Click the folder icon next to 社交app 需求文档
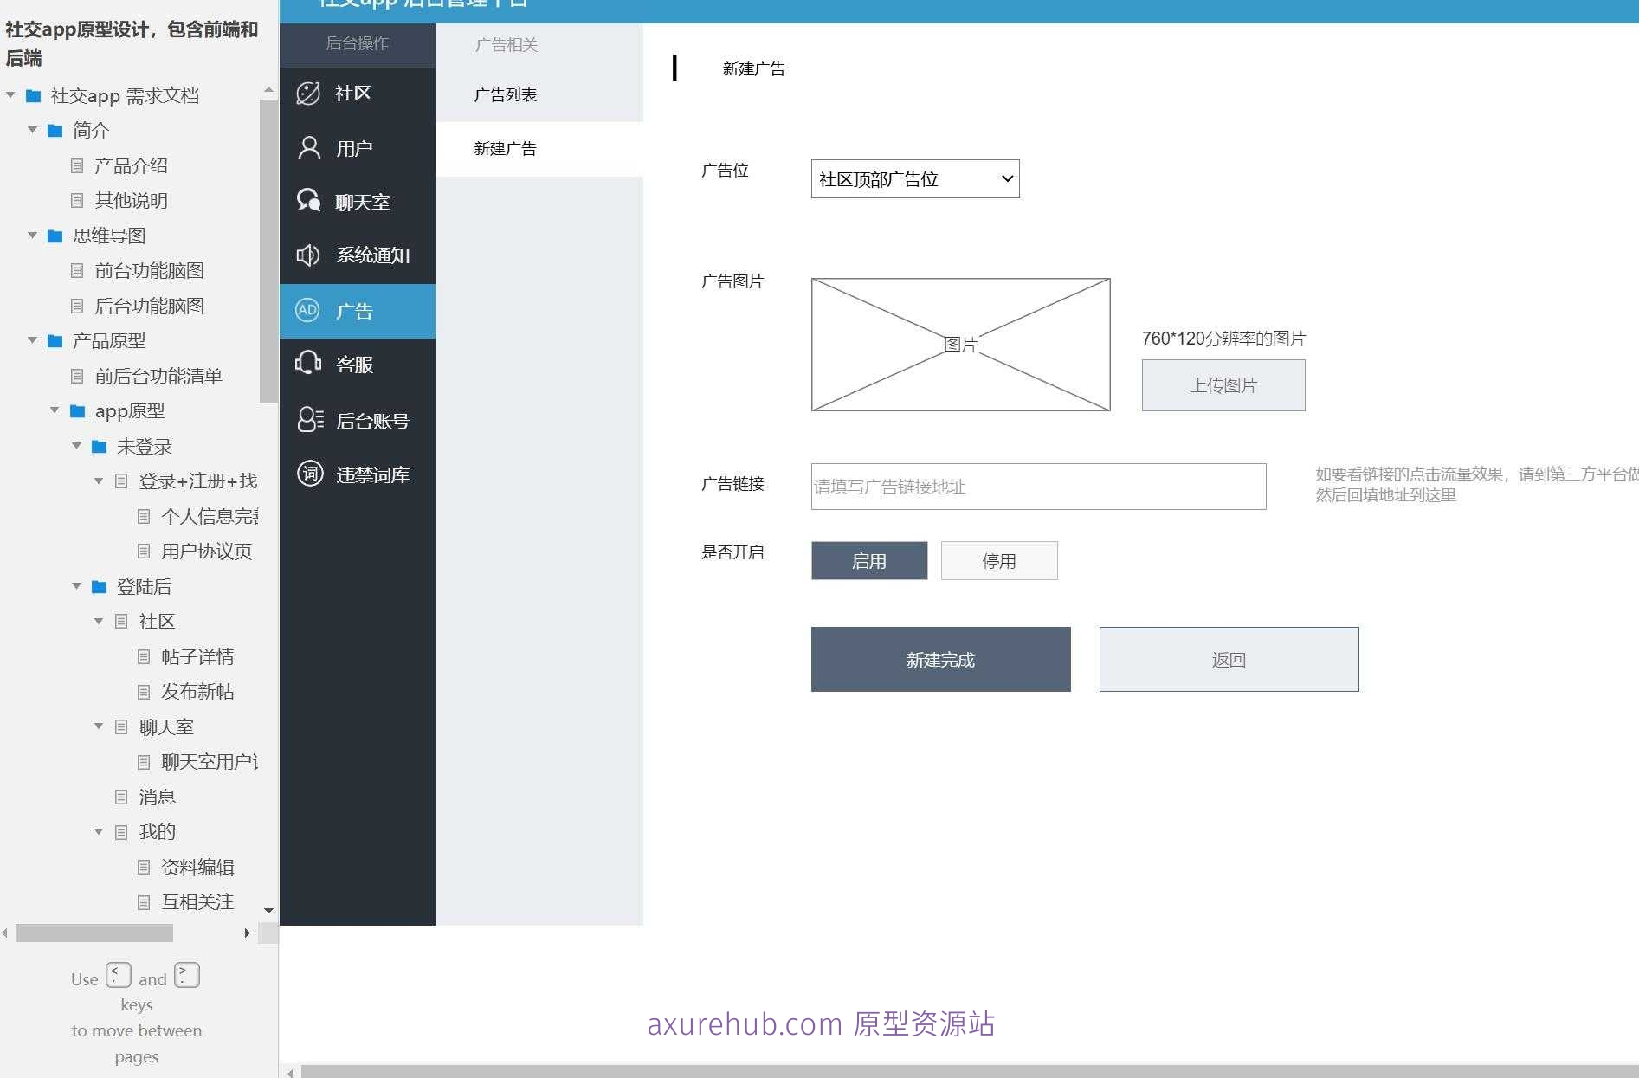The width and height of the screenshot is (1639, 1078). (x=34, y=96)
